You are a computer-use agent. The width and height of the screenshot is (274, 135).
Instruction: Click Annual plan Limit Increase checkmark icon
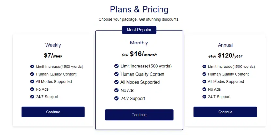(204, 67)
